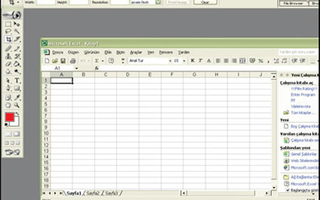Click the Save icon in Excel toolbar
This screenshot has height=200, width=320.
(x=63, y=61)
